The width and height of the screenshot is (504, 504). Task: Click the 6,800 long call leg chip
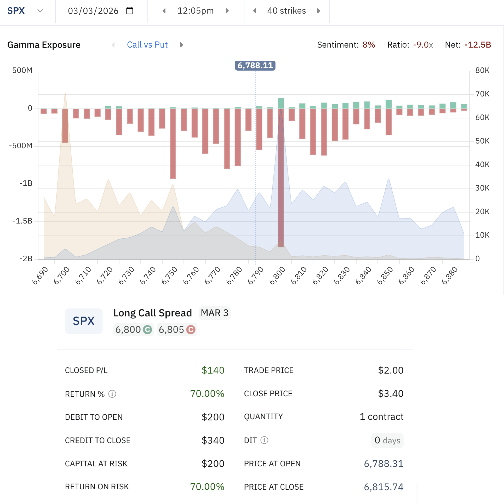(x=133, y=330)
